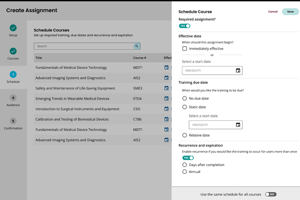Check the Immediately effective checkbox
Viewport: 300px width, 200px height.
click(184, 49)
